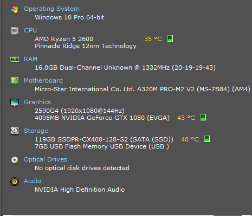Open the Operating System section link
The image size is (252, 216).
[x=51, y=9]
